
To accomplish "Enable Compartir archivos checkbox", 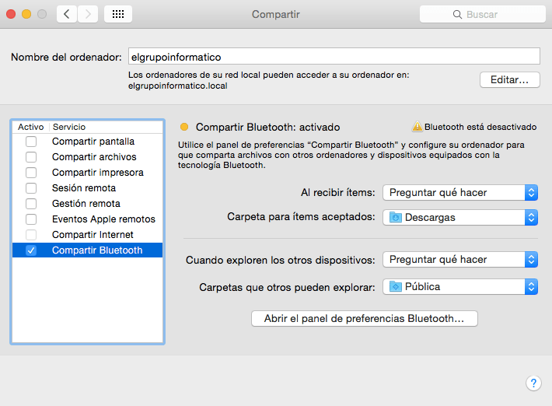I will [31, 157].
